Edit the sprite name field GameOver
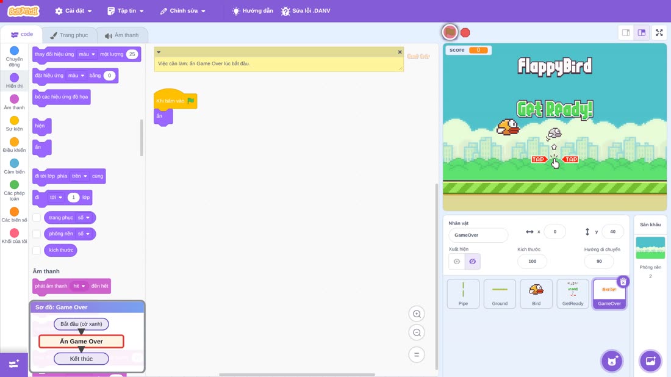Image resolution: width=671 pixels, height=377 pixels. pyautogui.click(x=478, y=235)
